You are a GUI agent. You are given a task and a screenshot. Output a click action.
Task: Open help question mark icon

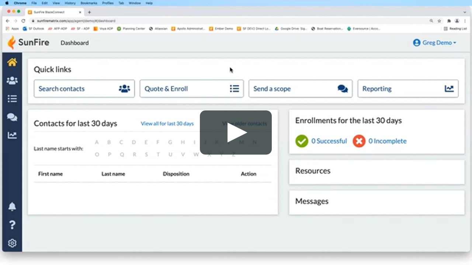tap(12, 225)
